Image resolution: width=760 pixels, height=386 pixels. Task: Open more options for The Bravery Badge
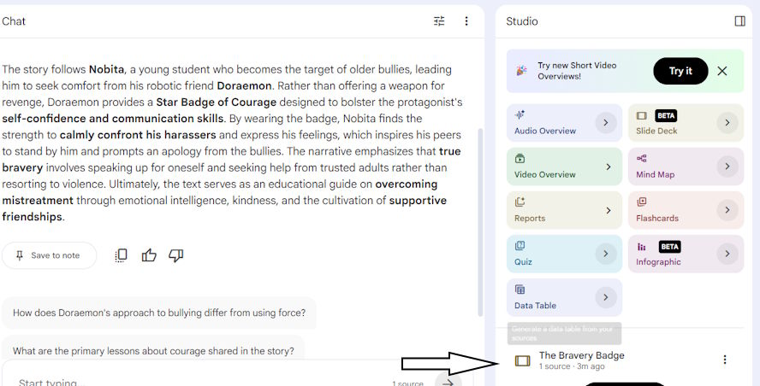[x=725, y=360]
